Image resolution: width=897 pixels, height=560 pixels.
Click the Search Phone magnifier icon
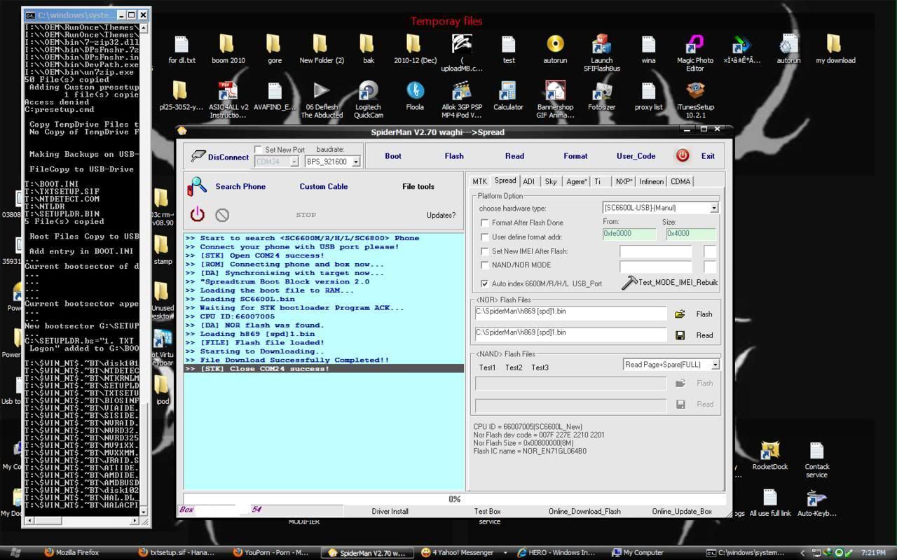coord(198,185)
